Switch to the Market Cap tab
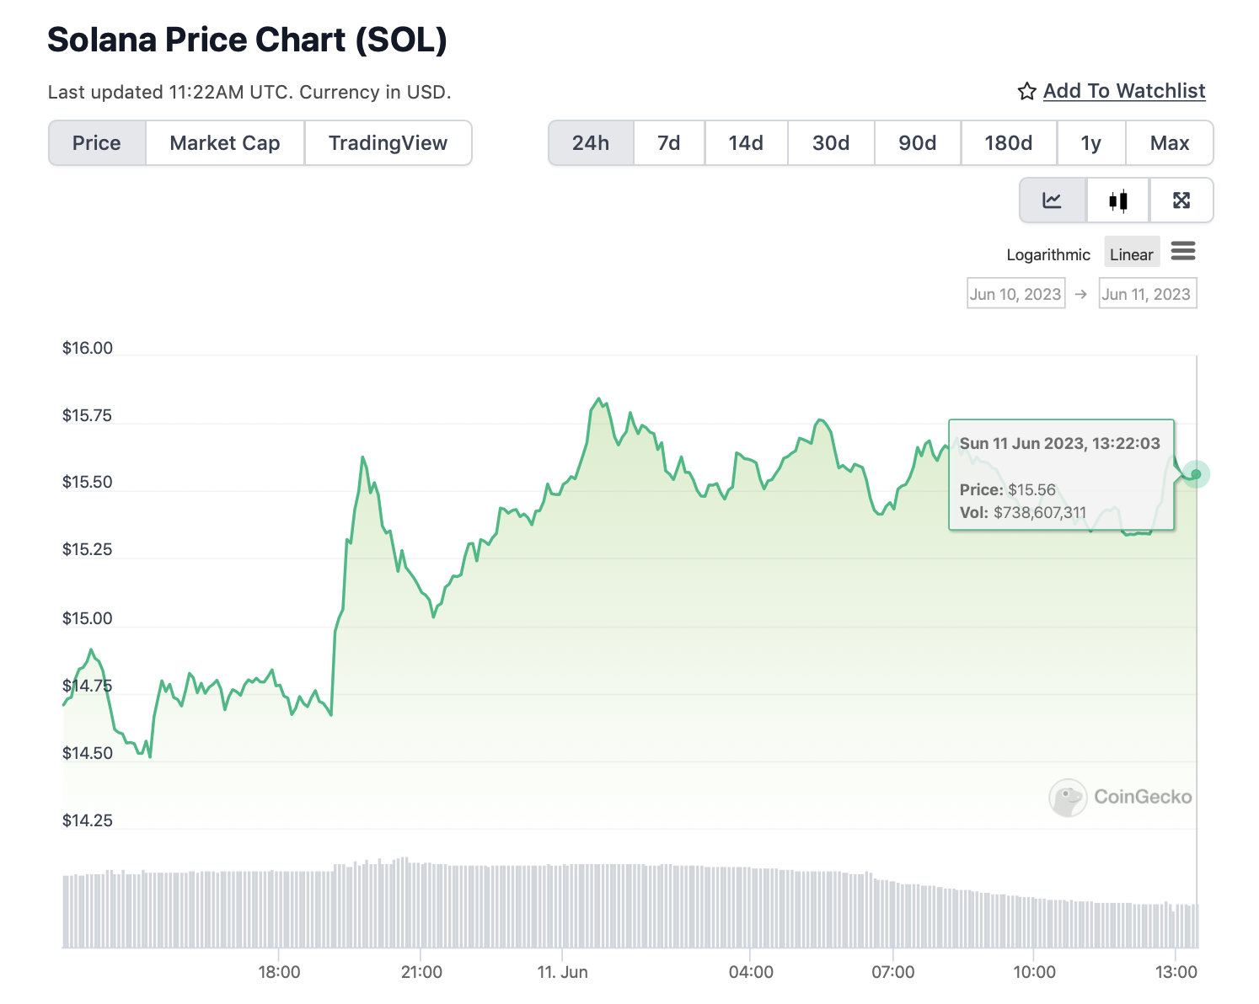1259x1004 pixels. click(225, 143)
